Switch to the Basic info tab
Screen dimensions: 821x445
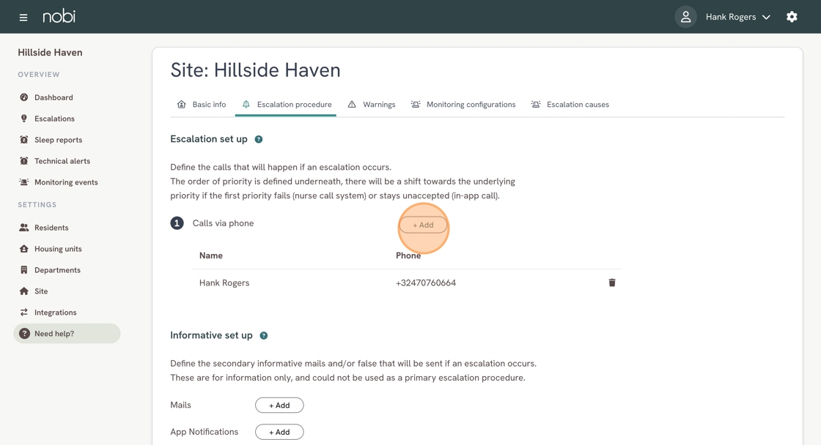[x=202, y=105]
